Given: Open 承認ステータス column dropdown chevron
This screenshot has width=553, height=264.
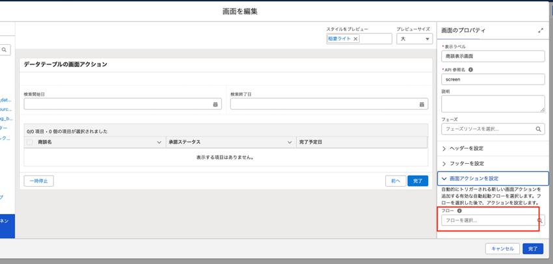Looking at the screenshot, I should tap(289, 142).
